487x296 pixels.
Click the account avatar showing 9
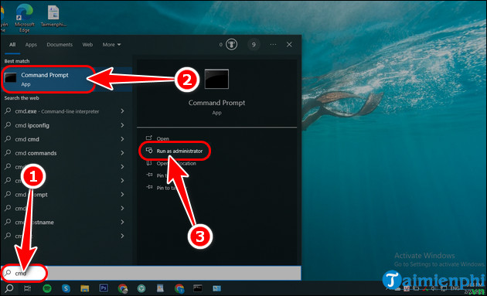pos(254,45)
